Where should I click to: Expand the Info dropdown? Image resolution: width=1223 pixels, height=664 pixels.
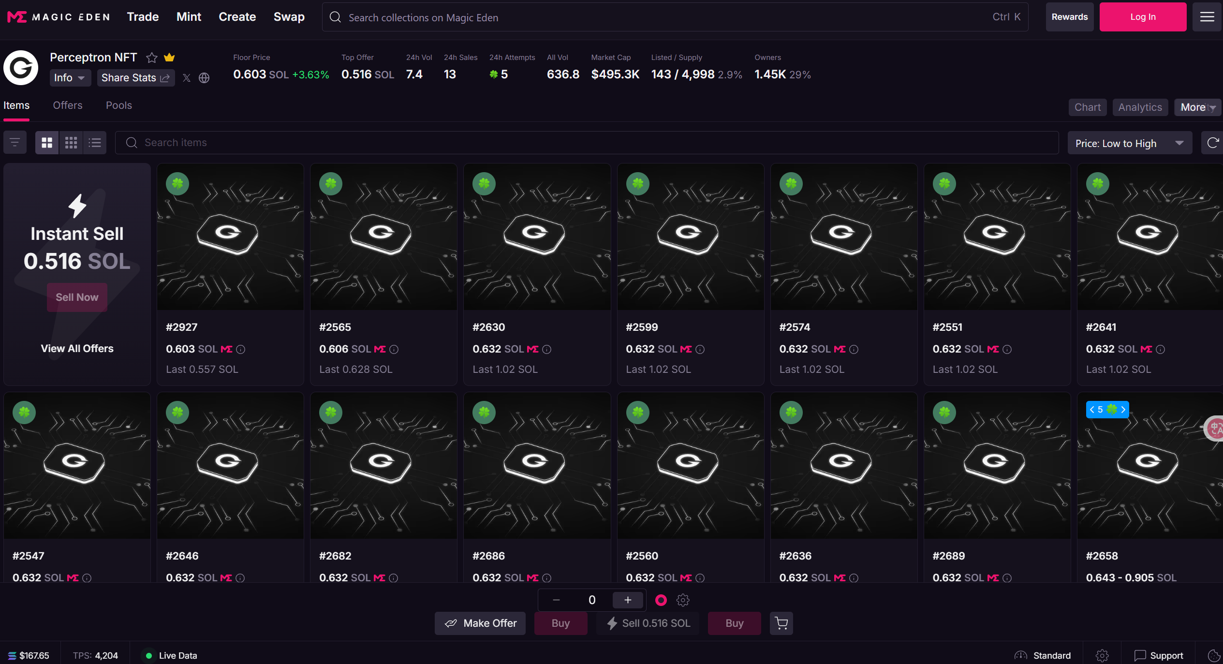click(70, 78)
